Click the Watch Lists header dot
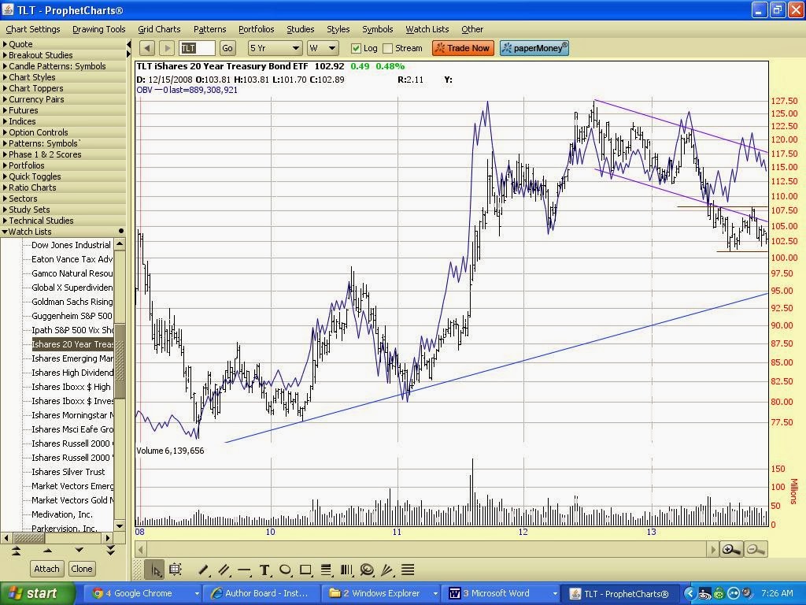The height and width of the screenshot is (605, 806). 121,232
